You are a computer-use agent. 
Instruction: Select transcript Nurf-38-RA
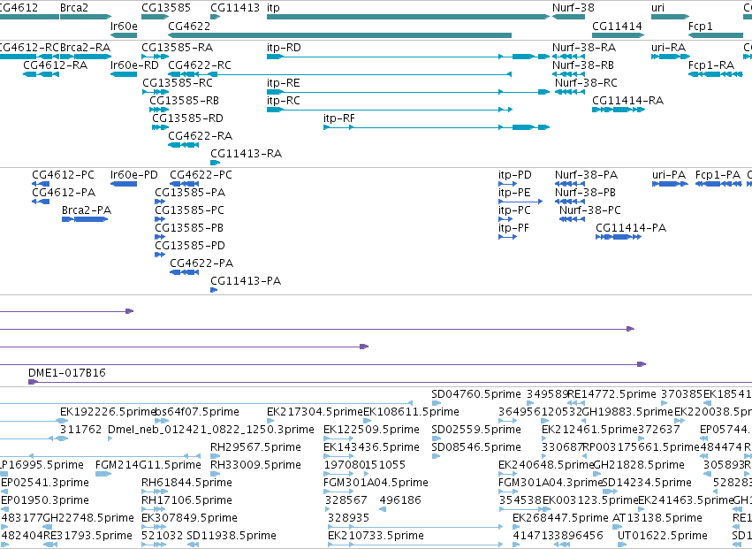[x=568, y=57]
